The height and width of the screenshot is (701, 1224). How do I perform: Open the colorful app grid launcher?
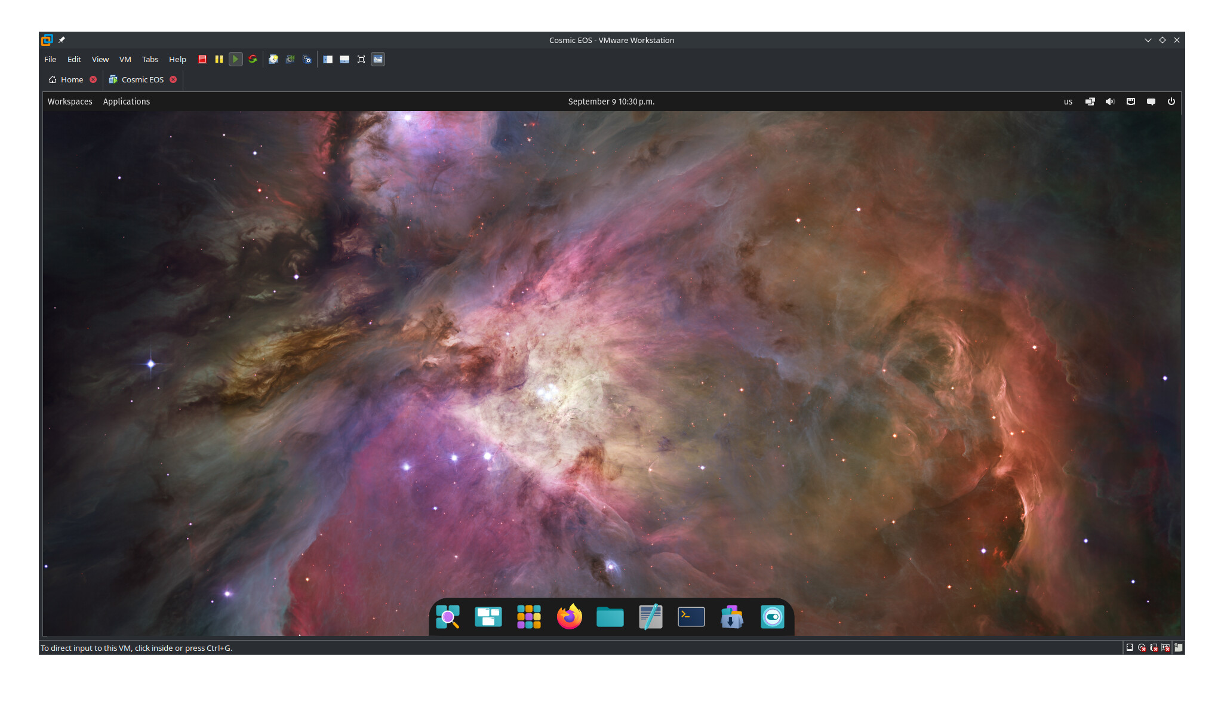coord(529,617)
